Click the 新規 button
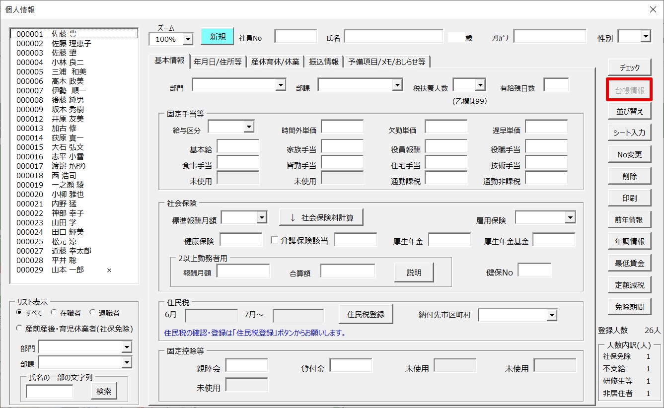 click(x=217, y=37)
